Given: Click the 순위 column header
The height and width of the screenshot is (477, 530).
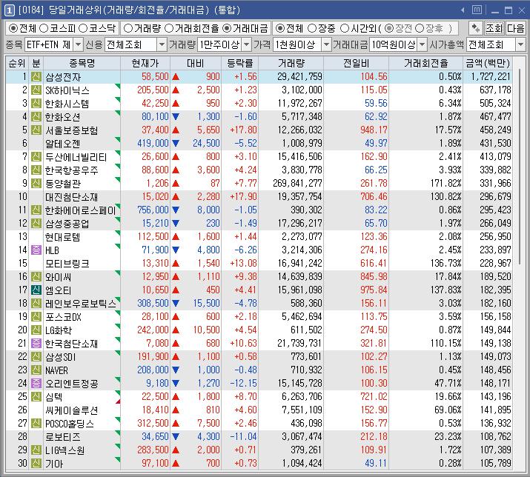Looking at the screenshot, I should click(17, 63).
